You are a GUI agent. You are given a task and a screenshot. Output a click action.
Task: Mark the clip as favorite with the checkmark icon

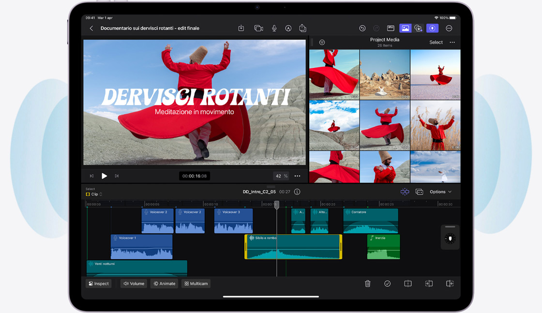387,283
